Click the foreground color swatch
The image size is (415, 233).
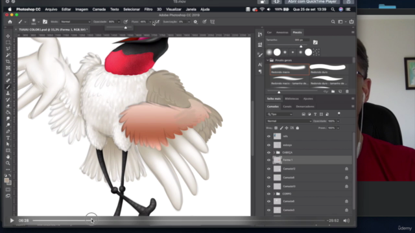pyautogui.click(x=6, y=181)
